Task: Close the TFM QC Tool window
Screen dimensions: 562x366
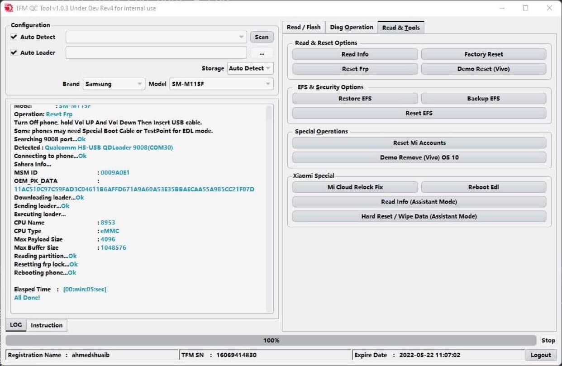Action: [549, 8]
